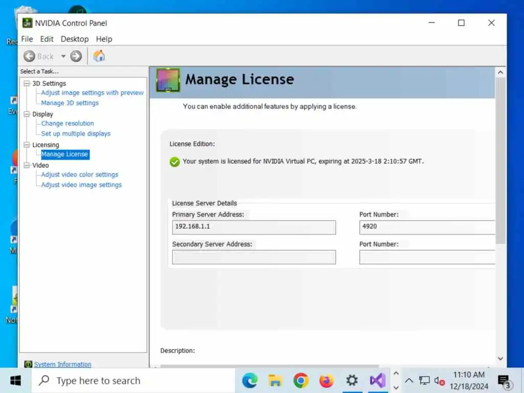Open the File menu

27,39
